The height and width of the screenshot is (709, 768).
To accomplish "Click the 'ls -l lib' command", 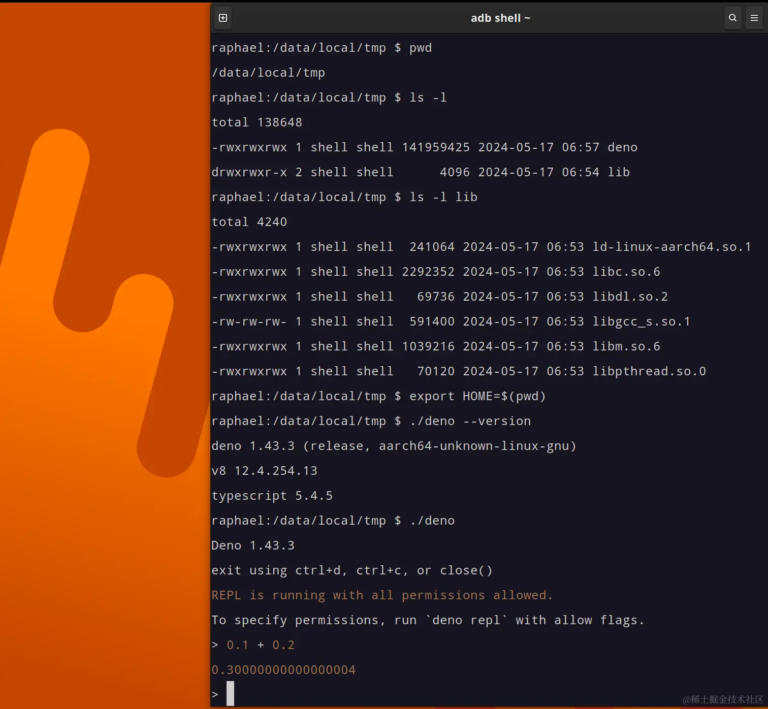I will pos(443,197).
